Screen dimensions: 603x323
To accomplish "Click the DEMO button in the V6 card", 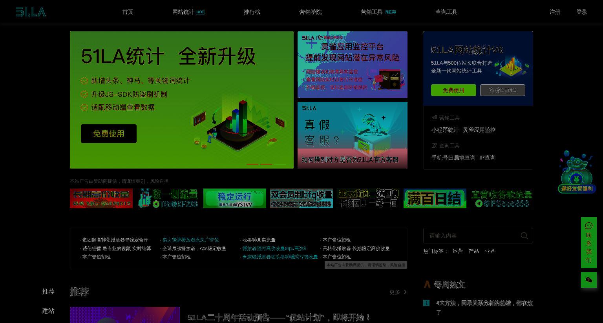I will pos(502,90).
